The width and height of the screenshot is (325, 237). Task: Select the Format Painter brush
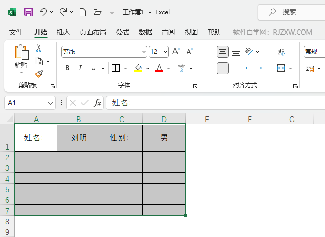point(39,74)
